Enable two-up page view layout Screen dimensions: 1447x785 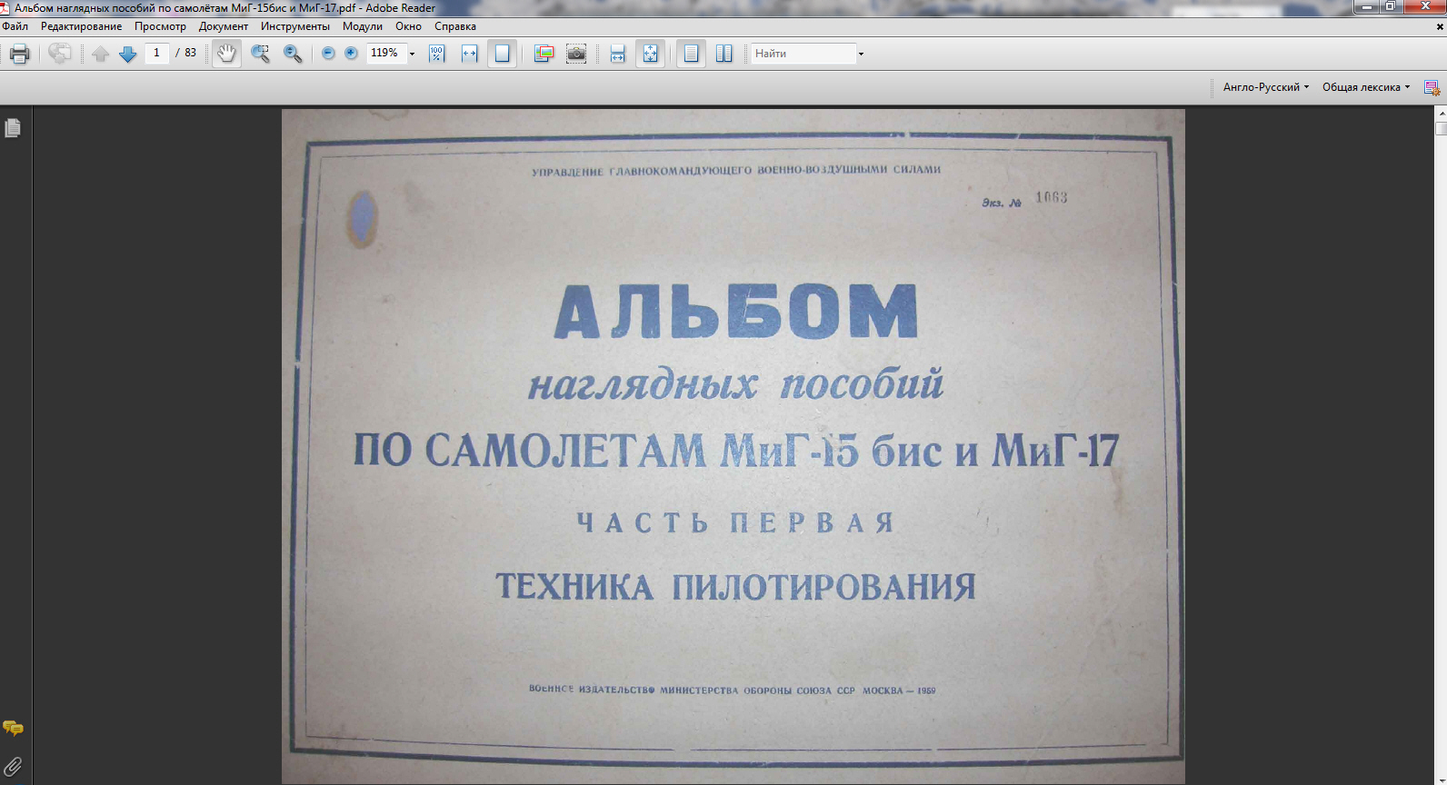(723, 54)
